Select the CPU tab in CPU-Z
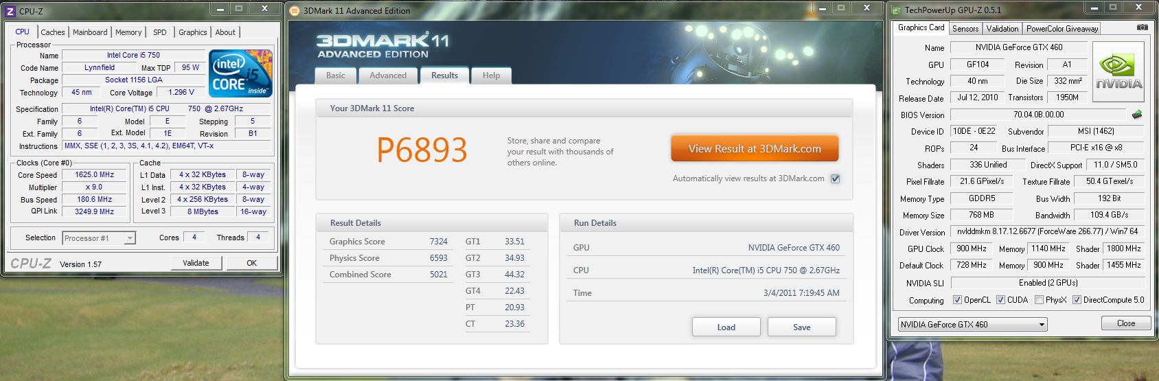The image size is (1159, 381). coord(23,32)
